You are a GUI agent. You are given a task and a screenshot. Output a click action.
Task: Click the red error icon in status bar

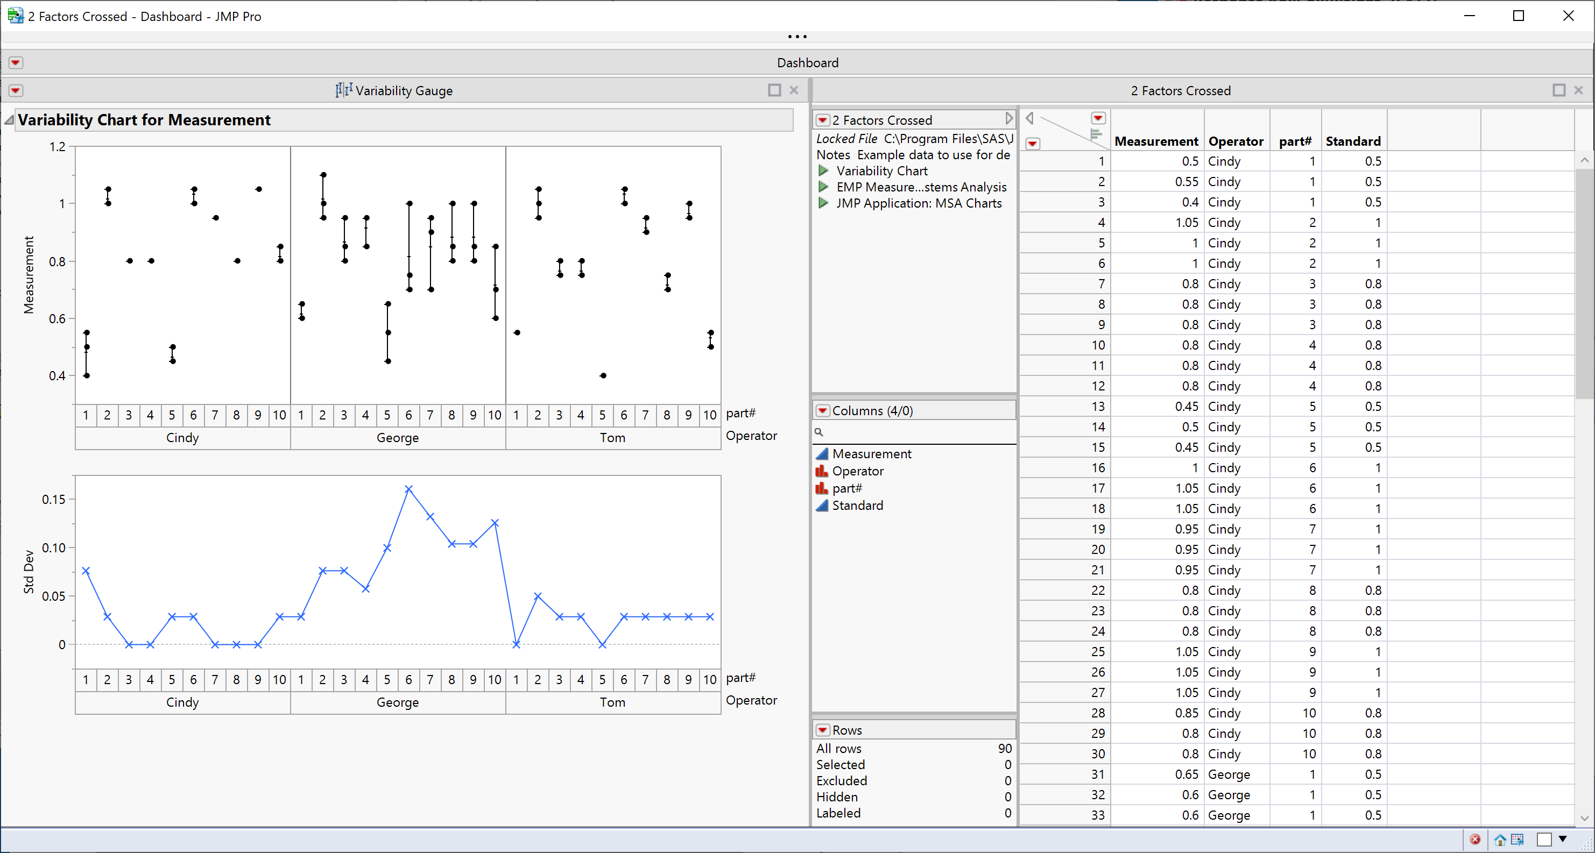pyautogui.click(x=1475, y=840)
